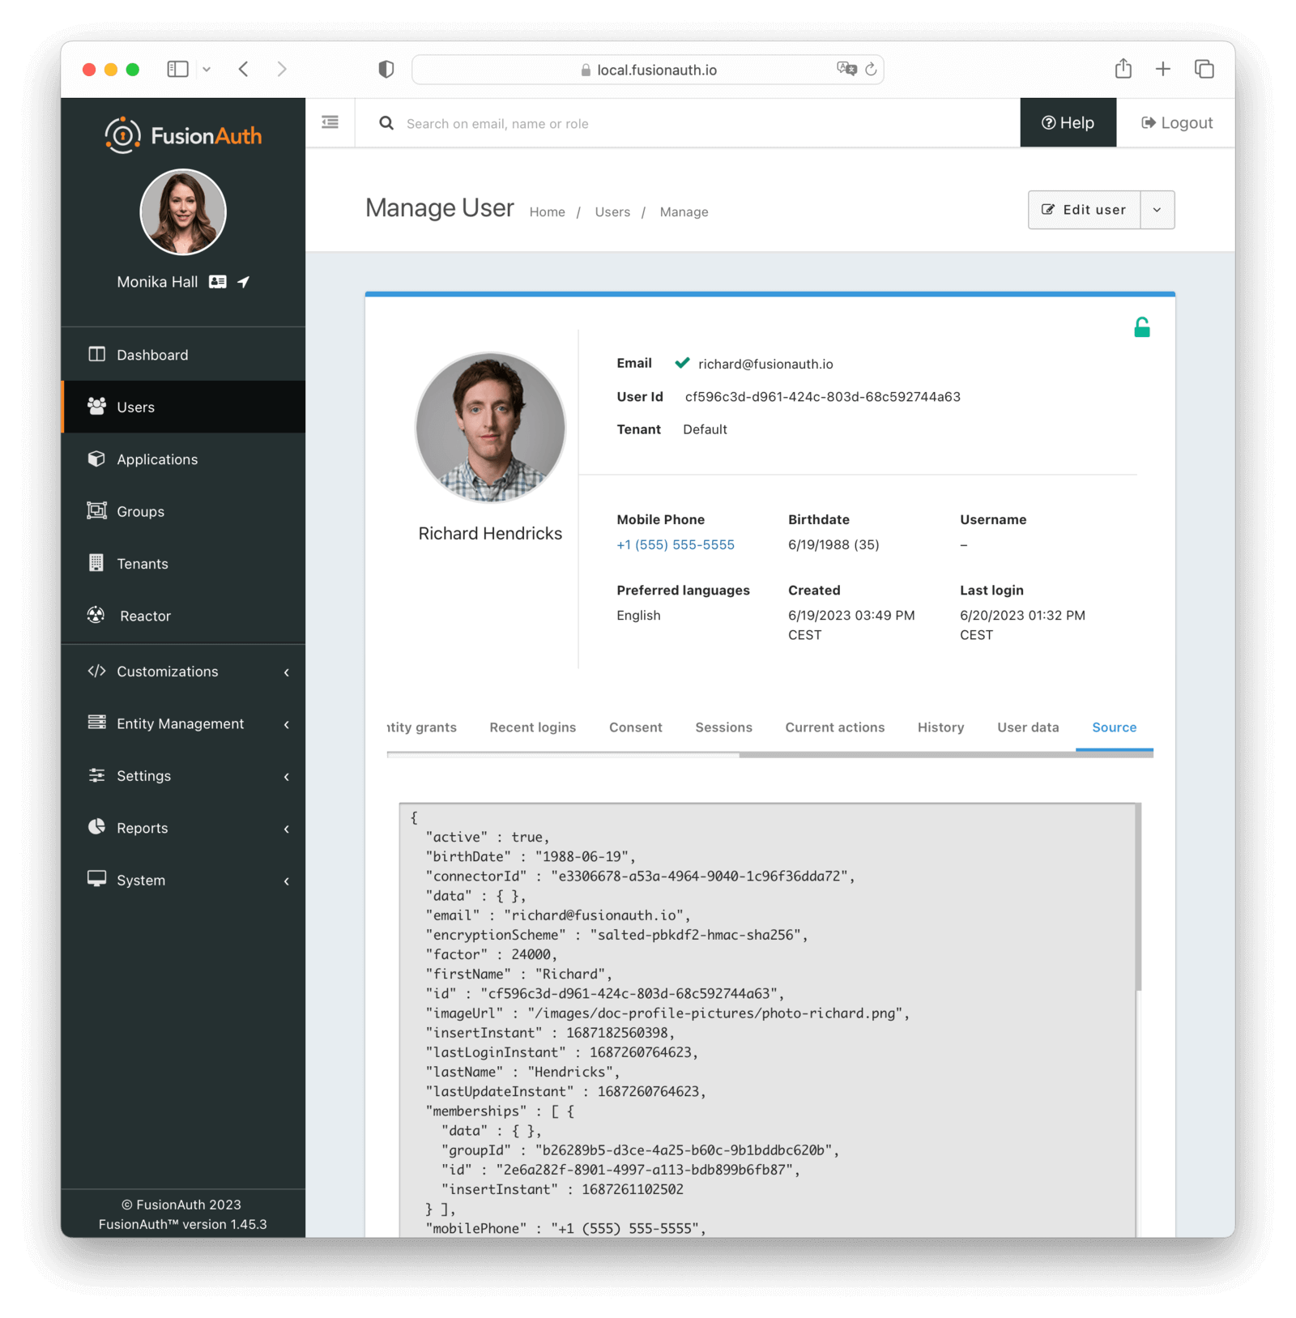Expand the Customizations menu chevron
The image size is (1296, 1318).
(287, 672)
